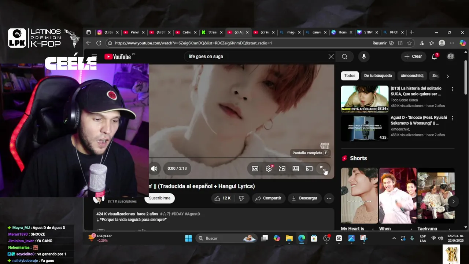Viewport: 469px width, 264px height.
Task: Click the #DDAY hashtag
Action: click(178, 214)
